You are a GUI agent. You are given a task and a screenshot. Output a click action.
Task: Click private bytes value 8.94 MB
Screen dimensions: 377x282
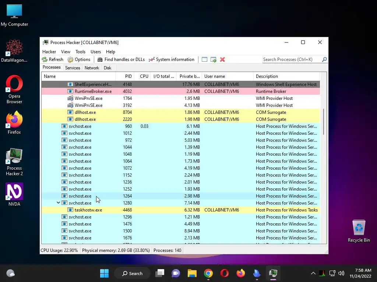pyautogui.click(x=192, y=231)
